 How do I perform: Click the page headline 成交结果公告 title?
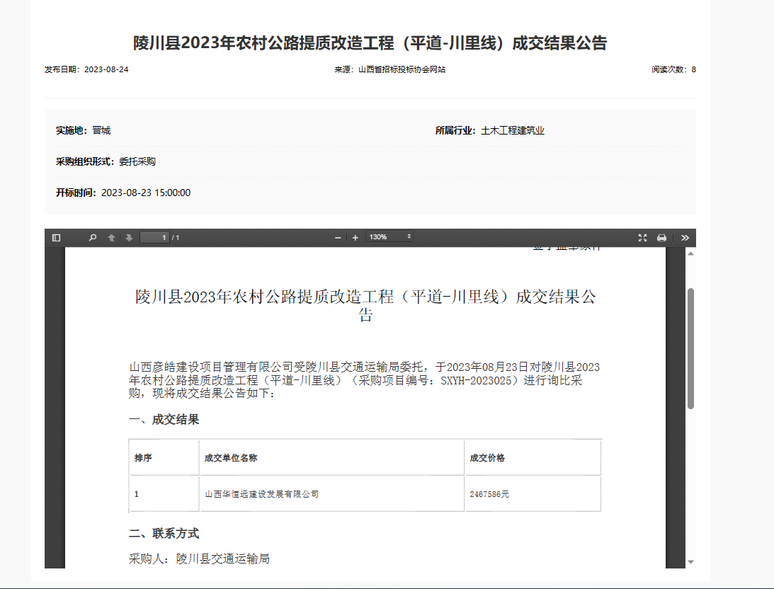pos(370,43)
